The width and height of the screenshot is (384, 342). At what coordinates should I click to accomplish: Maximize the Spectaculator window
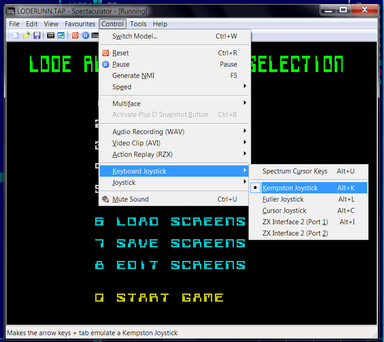pos(344,10)
